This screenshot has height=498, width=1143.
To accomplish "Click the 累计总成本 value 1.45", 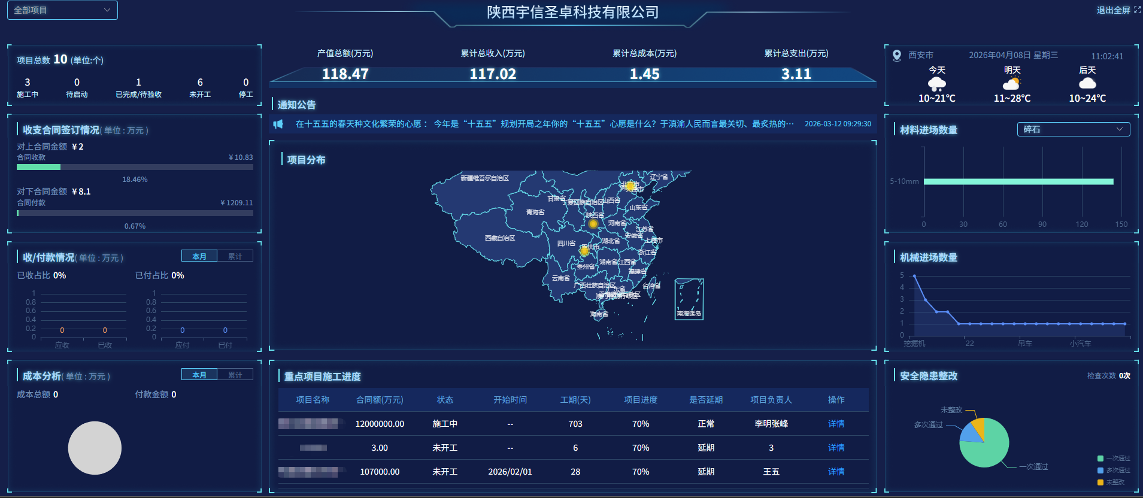I will click(x=644, y=74).
